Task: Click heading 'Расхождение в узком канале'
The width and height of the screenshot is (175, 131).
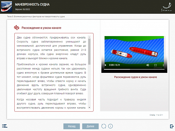Action: click(41, 28)
